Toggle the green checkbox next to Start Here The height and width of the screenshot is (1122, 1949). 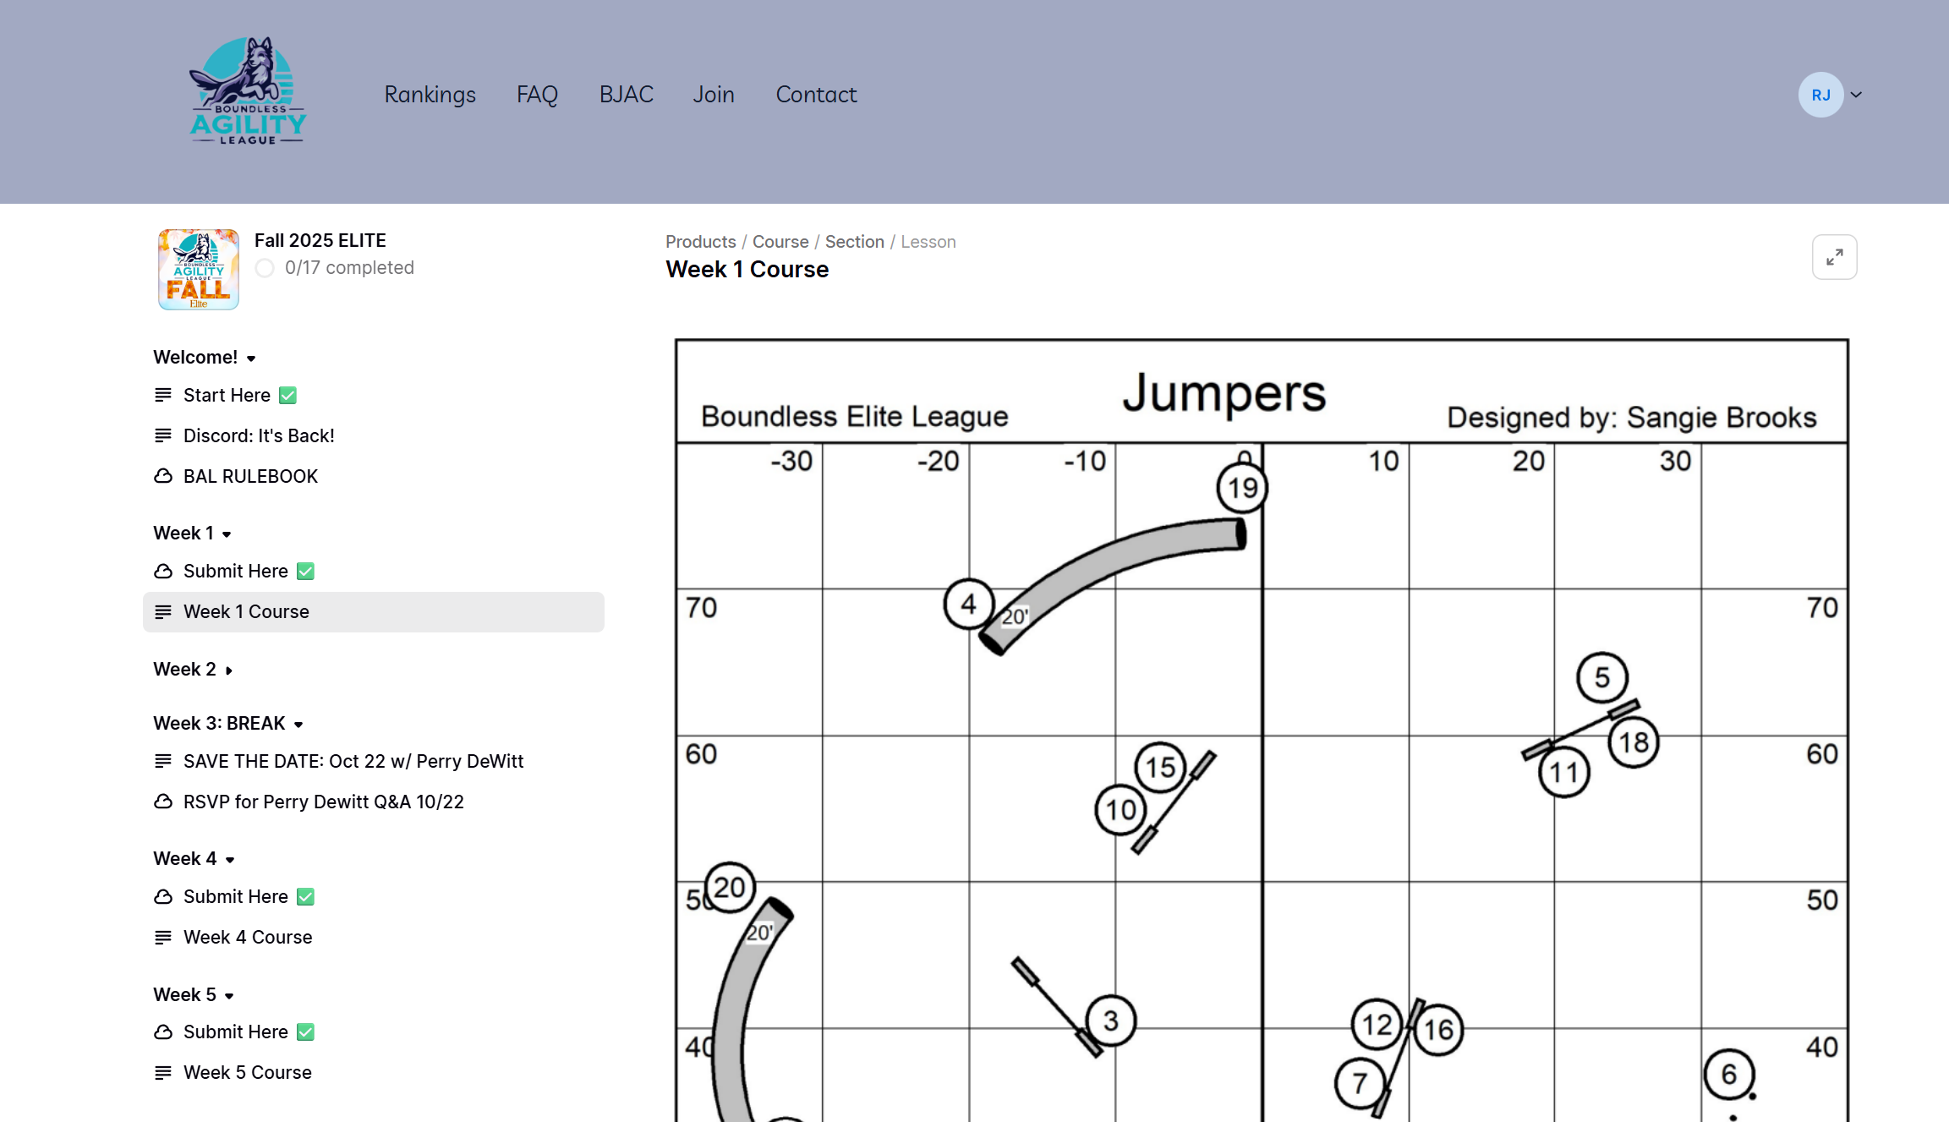(x=288, y=395)
